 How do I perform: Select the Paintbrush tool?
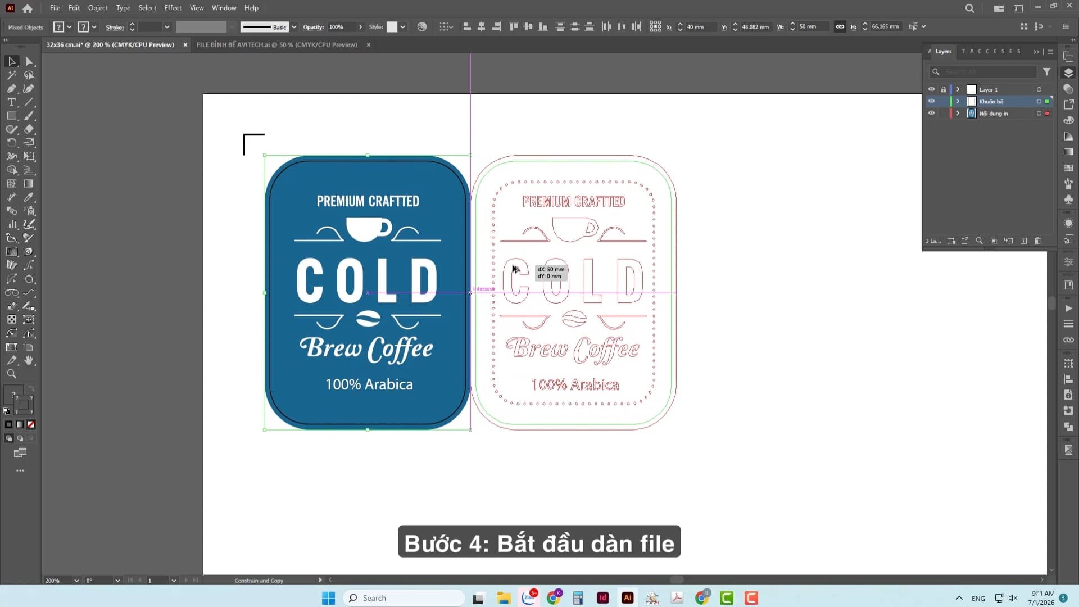pyautogui.click(x=29, y=116)
